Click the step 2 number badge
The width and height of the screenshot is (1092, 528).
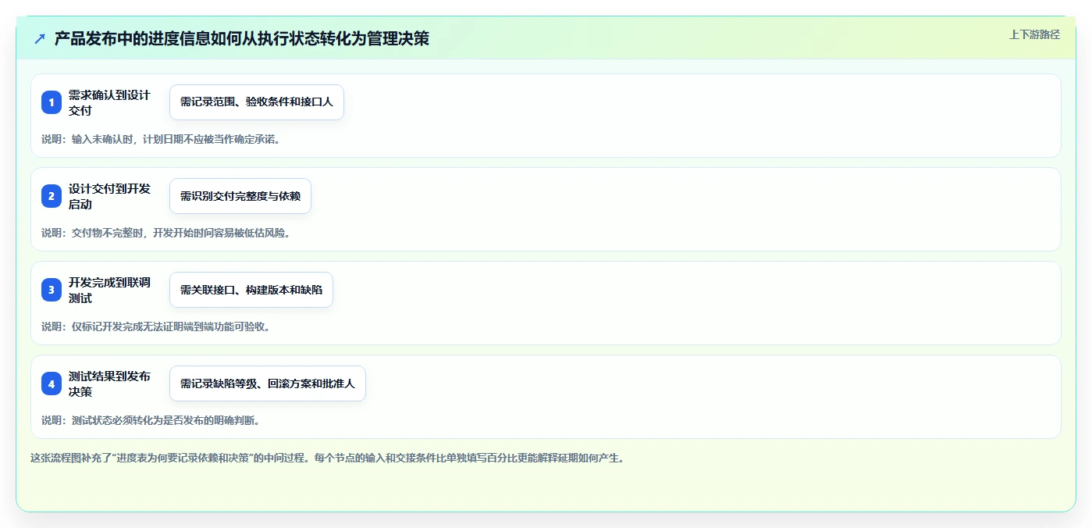(x=52, y=196)
